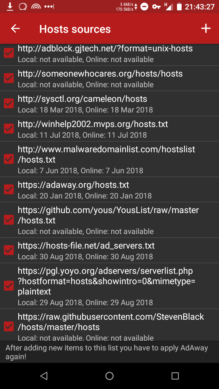Tap the Android back navigation triangle
This screenshot has width=219, height=389.
44,376
